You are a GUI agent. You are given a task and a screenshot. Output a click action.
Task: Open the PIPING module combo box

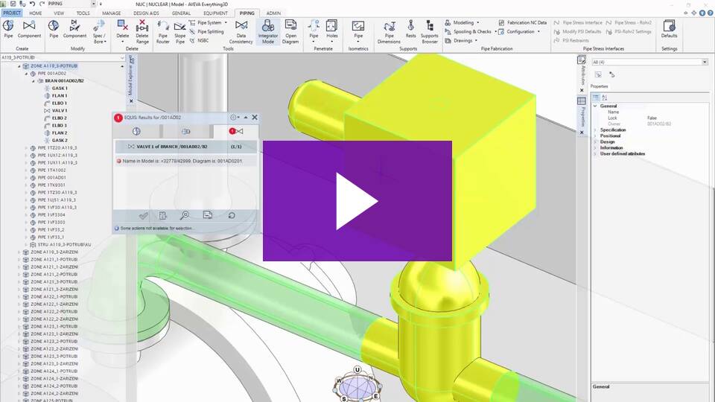point(71,4)
